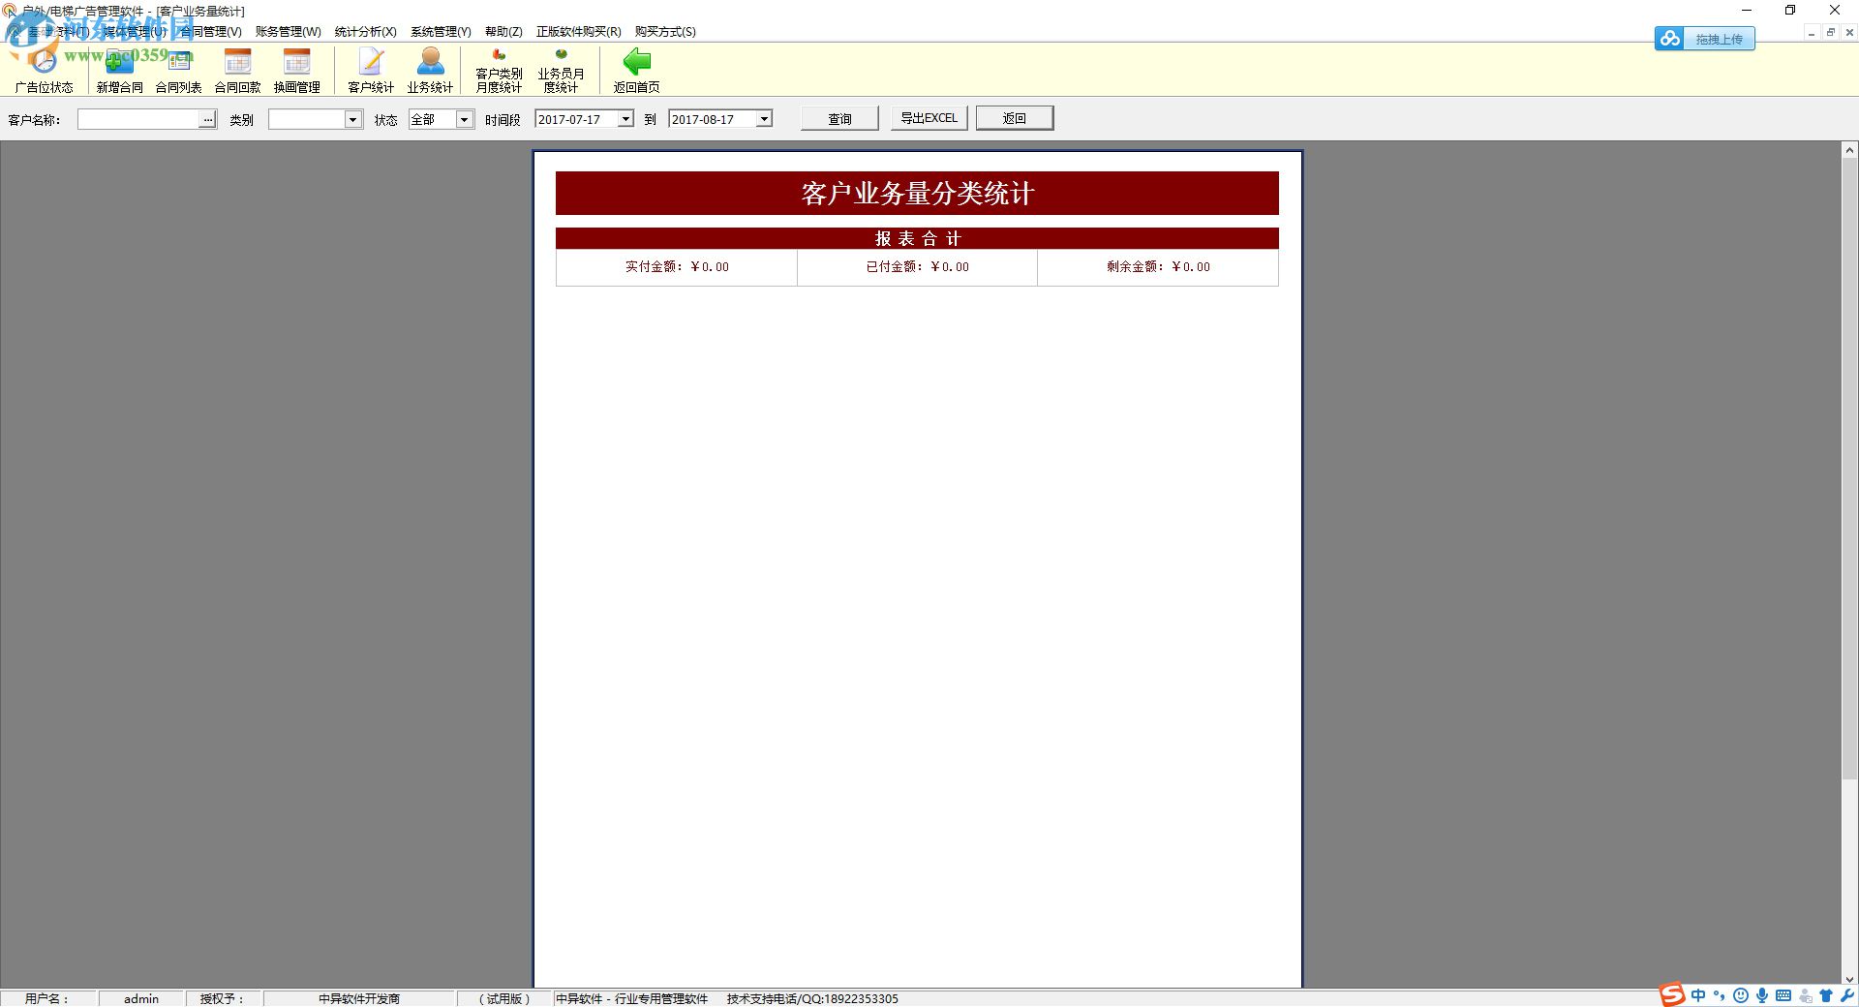Open the 媒体管理(U) menu

pos(135,32)
